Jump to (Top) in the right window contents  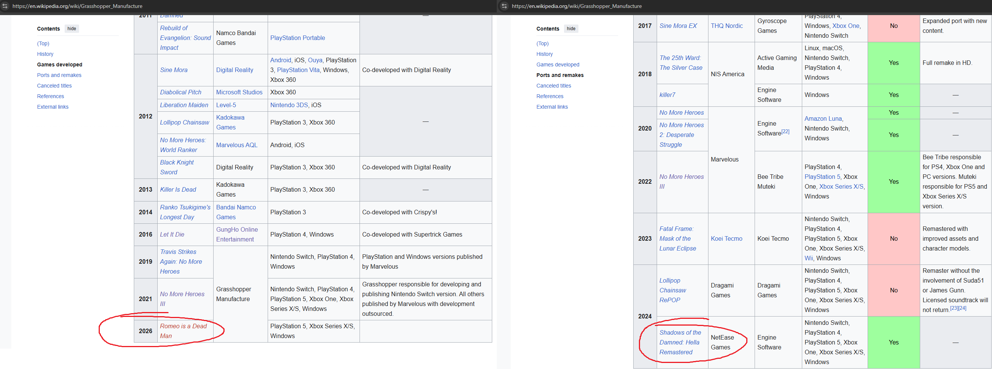point(542,43)
